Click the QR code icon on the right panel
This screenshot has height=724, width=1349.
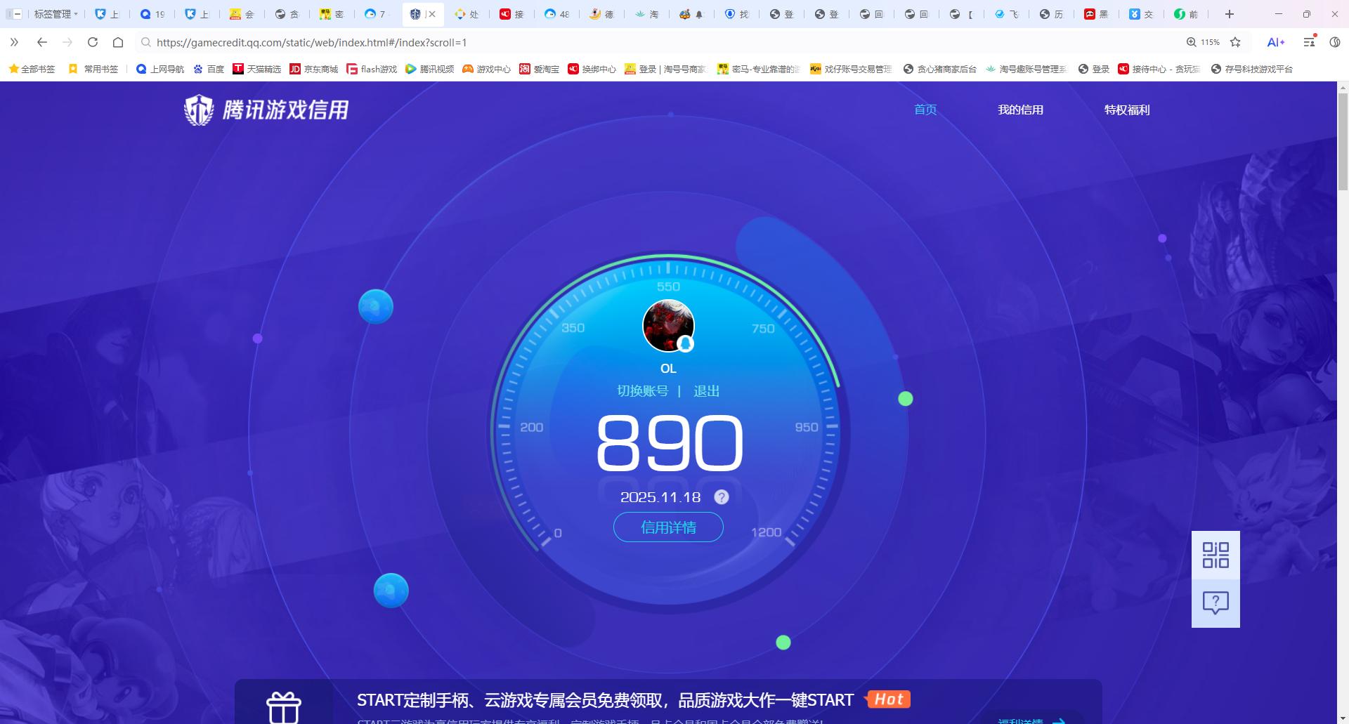tap(1216, 554)
